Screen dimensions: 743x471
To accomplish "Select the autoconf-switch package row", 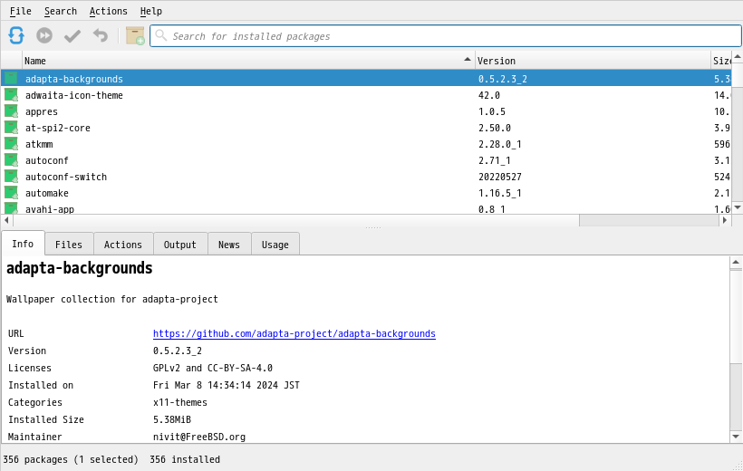I will [366, 177].
